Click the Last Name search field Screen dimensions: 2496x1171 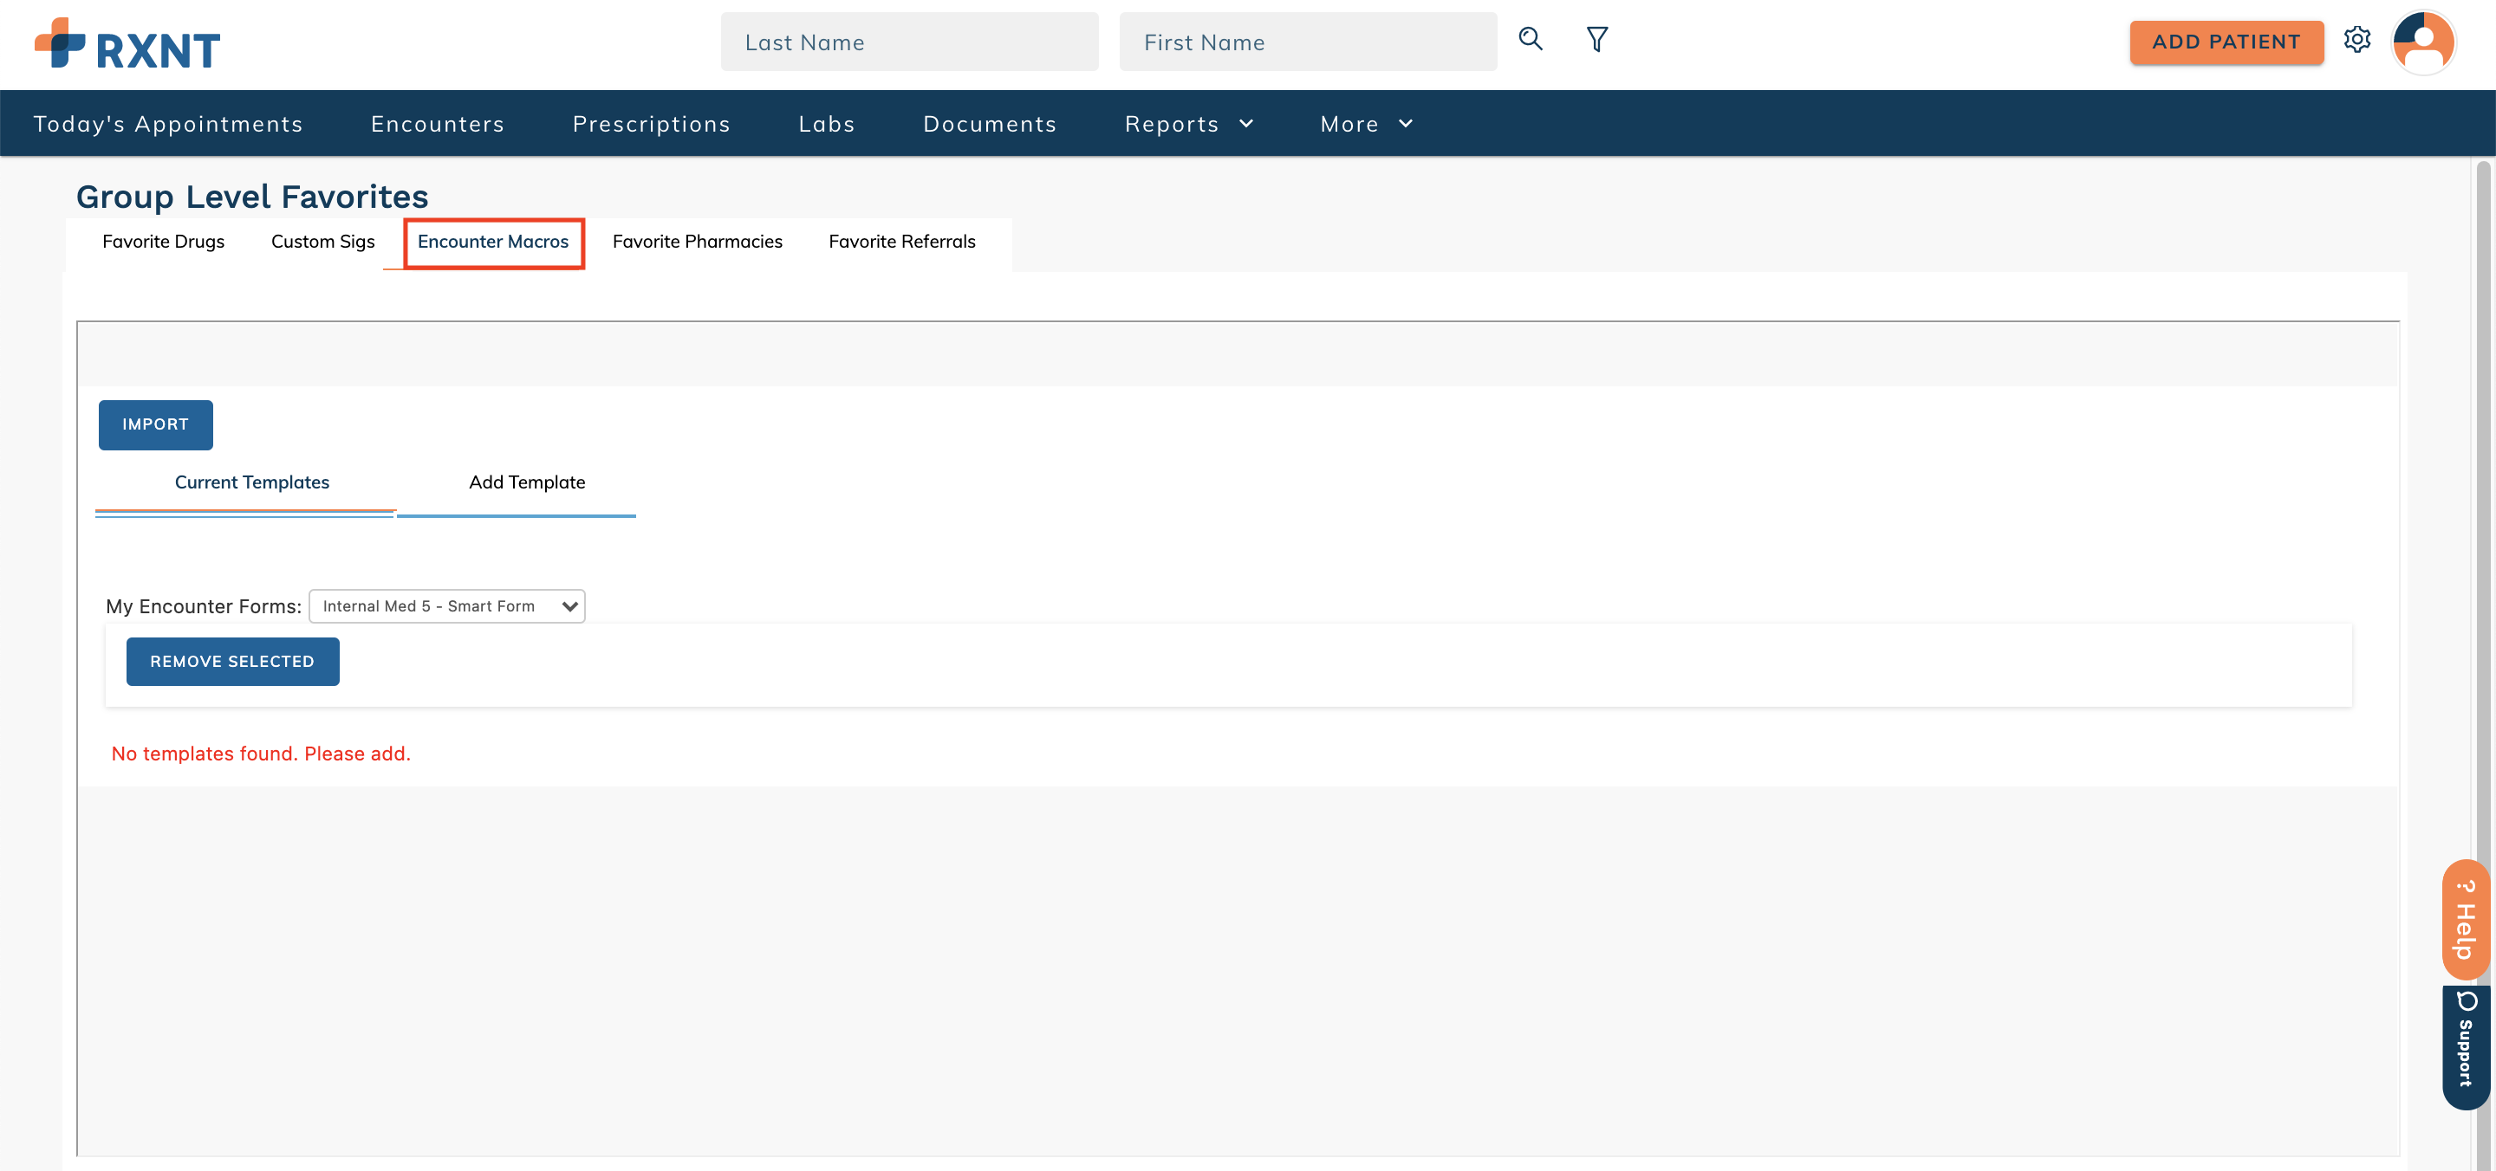pos(909,42)
